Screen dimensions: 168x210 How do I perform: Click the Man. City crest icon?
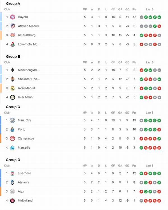pos(12,120)
